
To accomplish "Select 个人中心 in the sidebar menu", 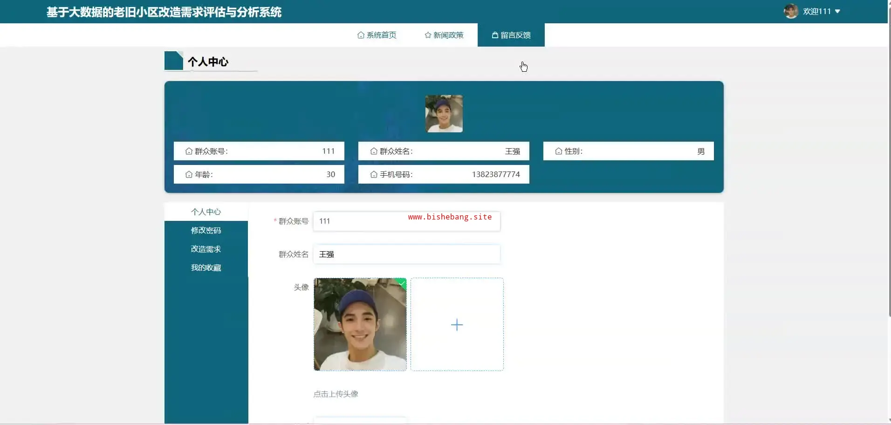I will coord(206,212).
